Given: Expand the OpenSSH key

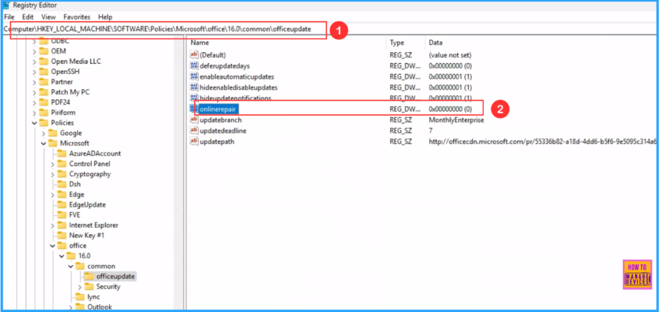Looking at the screenshot, I should [35, 72].
